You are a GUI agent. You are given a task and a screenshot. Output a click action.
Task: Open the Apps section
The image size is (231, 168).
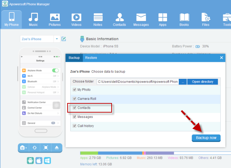[163, 19]
